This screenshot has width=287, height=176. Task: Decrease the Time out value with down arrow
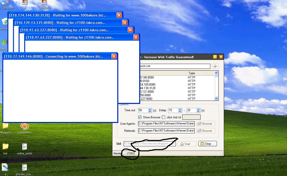[150, 111]
